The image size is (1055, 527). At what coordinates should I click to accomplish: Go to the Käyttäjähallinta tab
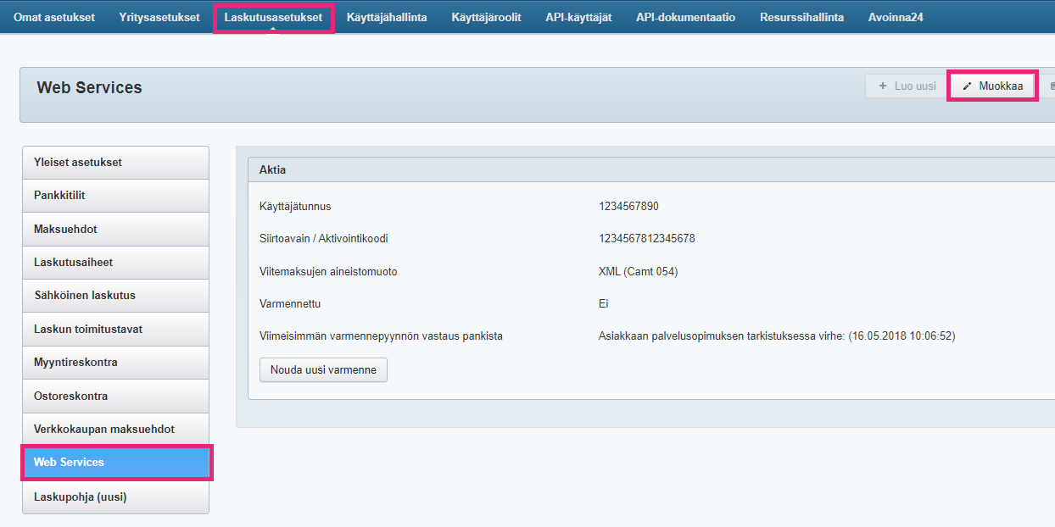coord(387,18)
